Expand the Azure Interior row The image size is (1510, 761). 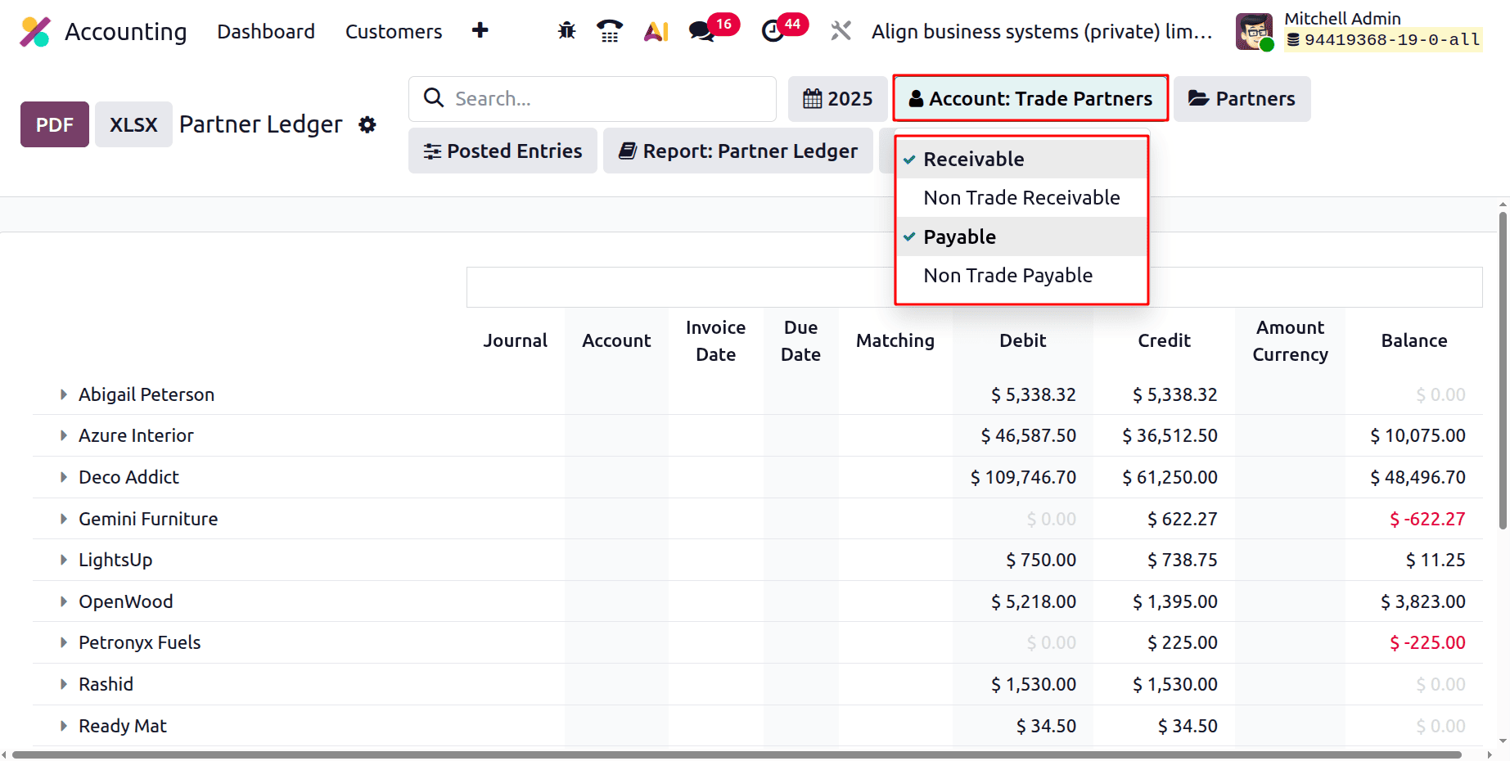click(63, 435)
